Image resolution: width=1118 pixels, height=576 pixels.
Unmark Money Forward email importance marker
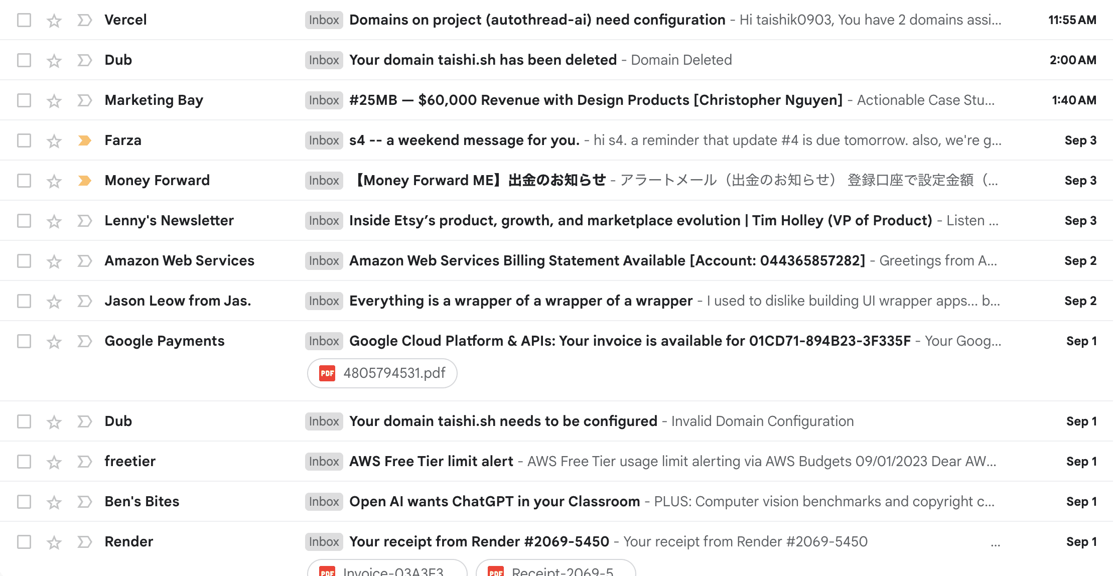pyautogui.click(x=85, y=181)
